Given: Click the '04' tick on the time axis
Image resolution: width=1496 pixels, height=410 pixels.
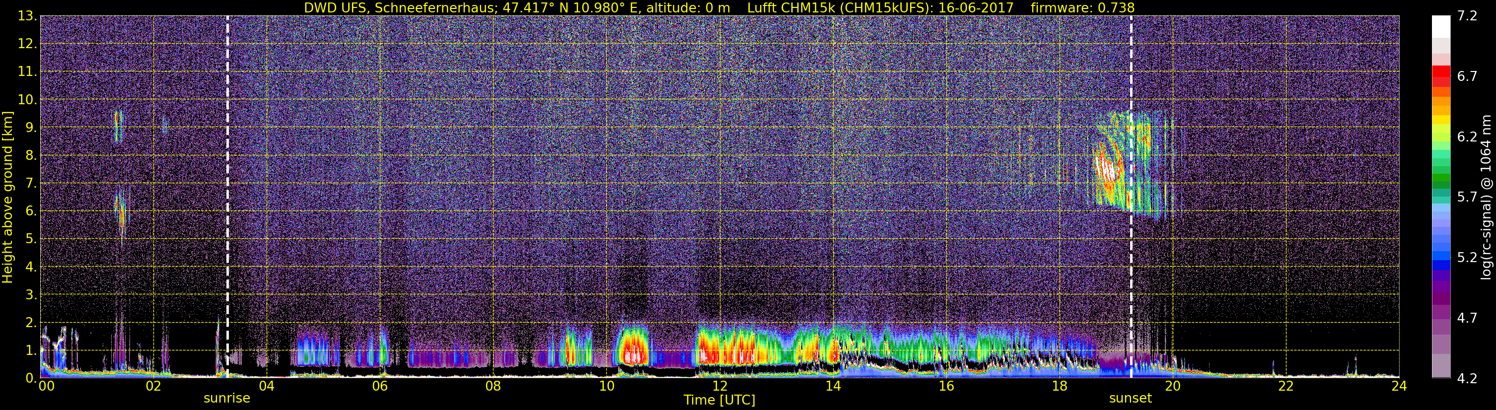Looking at the screenshot, I should (267, 387).
